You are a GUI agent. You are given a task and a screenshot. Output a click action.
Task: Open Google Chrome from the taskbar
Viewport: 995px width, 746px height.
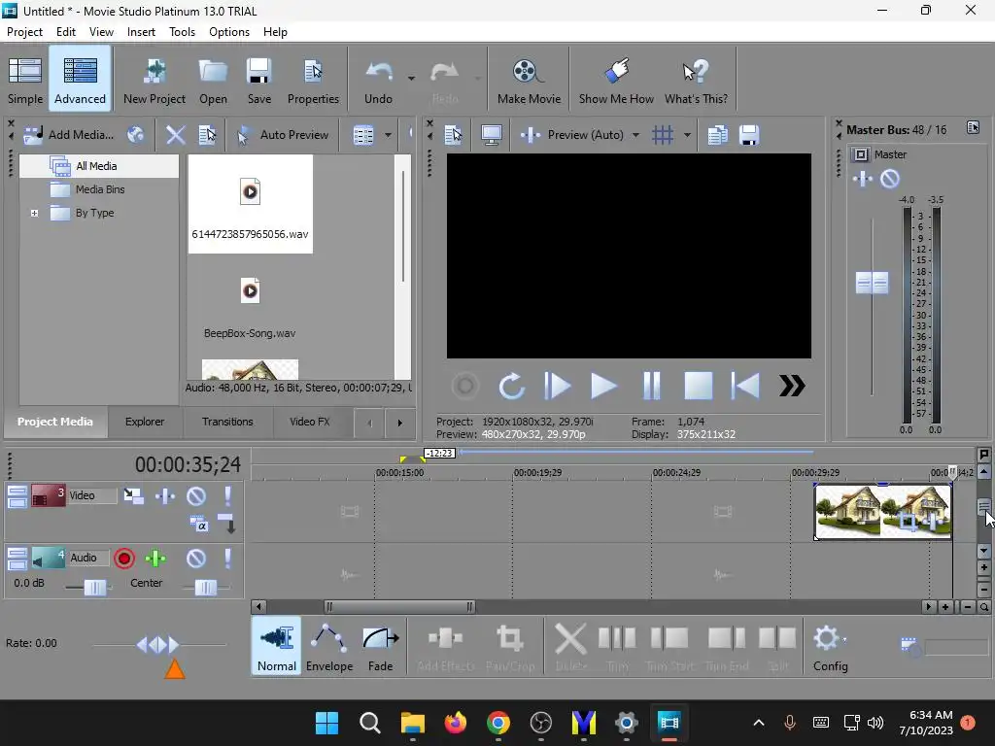click(x=498, y=723)
